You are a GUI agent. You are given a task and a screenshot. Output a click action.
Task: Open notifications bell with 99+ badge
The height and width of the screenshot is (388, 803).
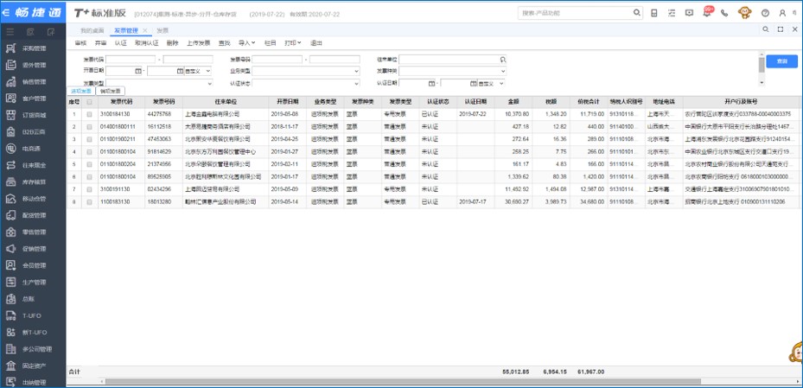tap(707, 13)
